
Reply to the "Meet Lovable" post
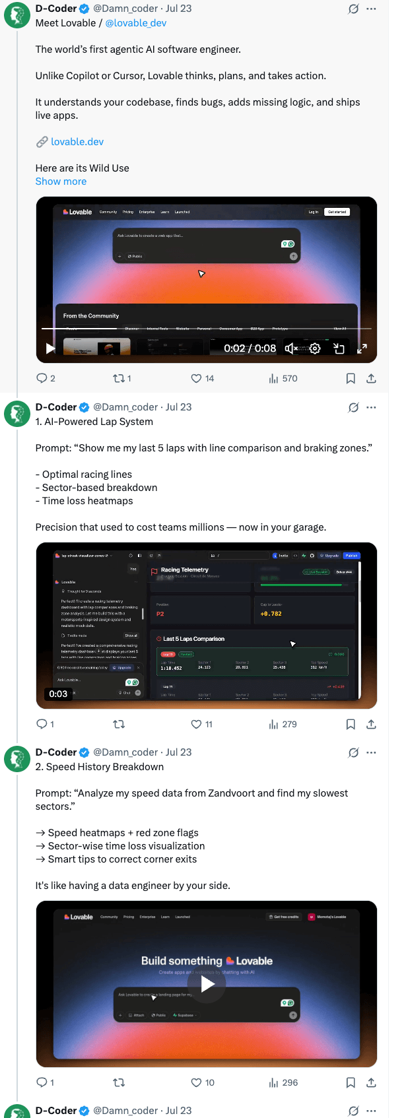tap(42, 378)
